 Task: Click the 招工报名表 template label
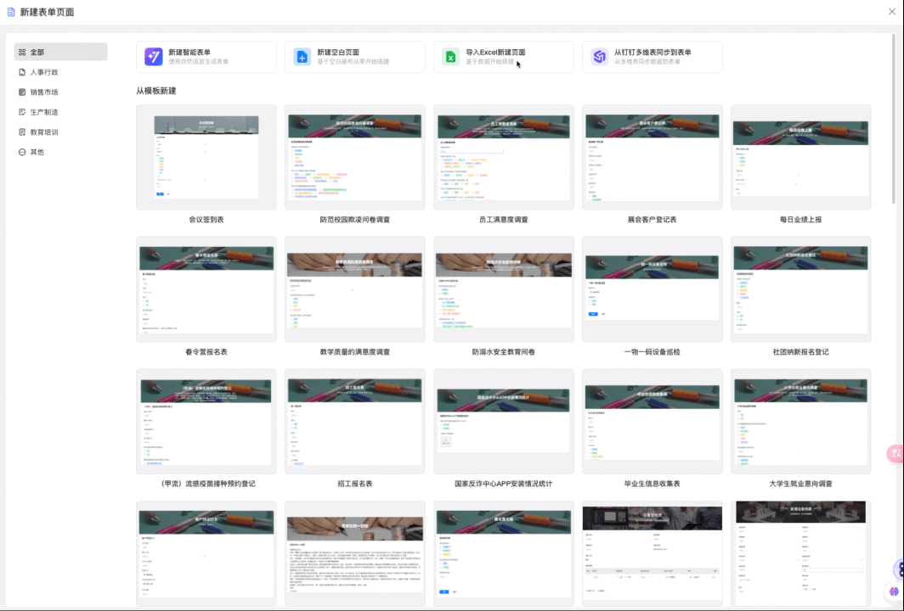click(x=354, y=484)
